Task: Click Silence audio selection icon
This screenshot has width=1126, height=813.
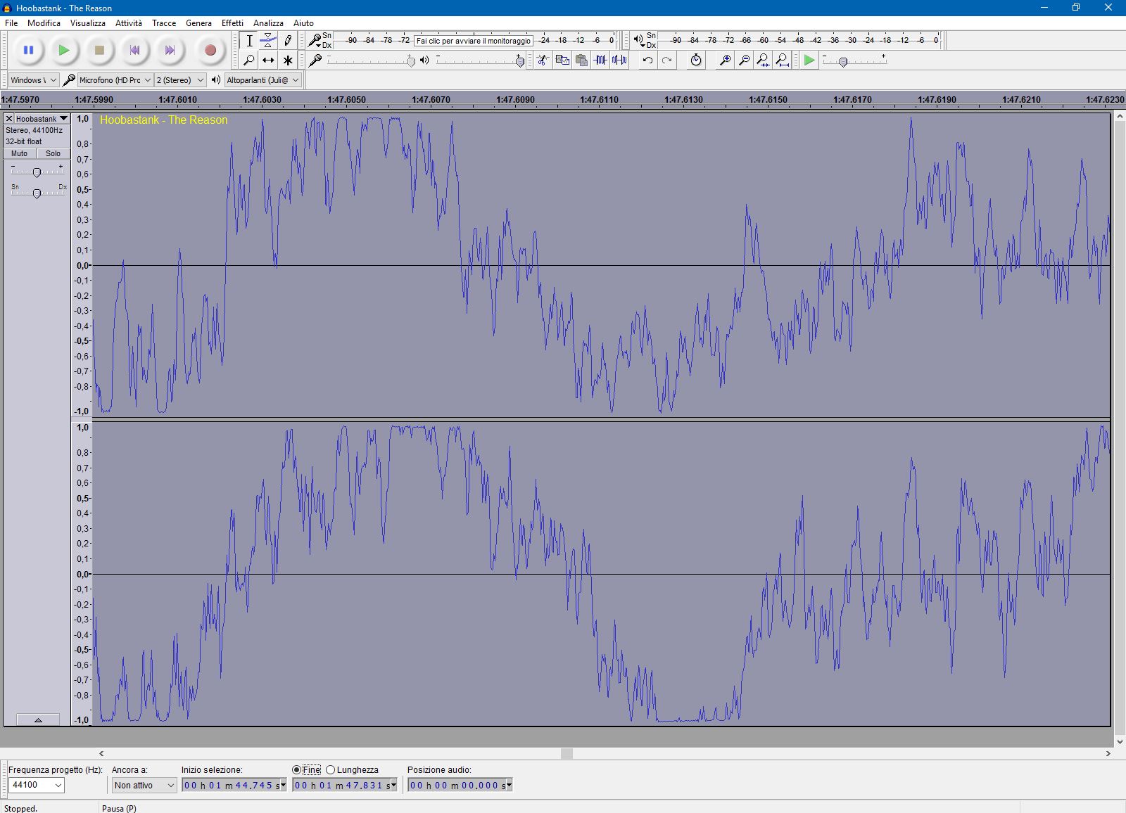Action: click(619, 60)
